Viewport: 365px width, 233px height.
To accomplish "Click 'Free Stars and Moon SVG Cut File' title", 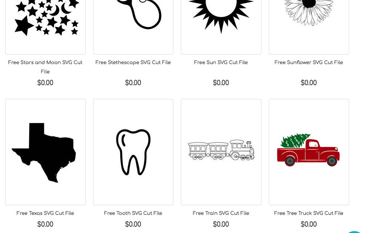I will click(45, 67).
